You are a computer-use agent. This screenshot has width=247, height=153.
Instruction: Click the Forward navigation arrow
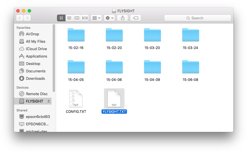click(x=27, y=18)
